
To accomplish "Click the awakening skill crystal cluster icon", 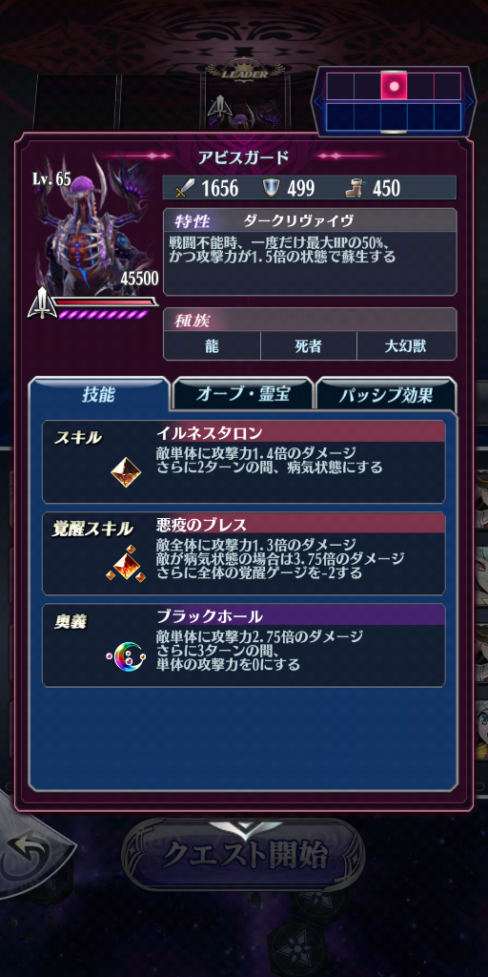I will coord(127,563).
